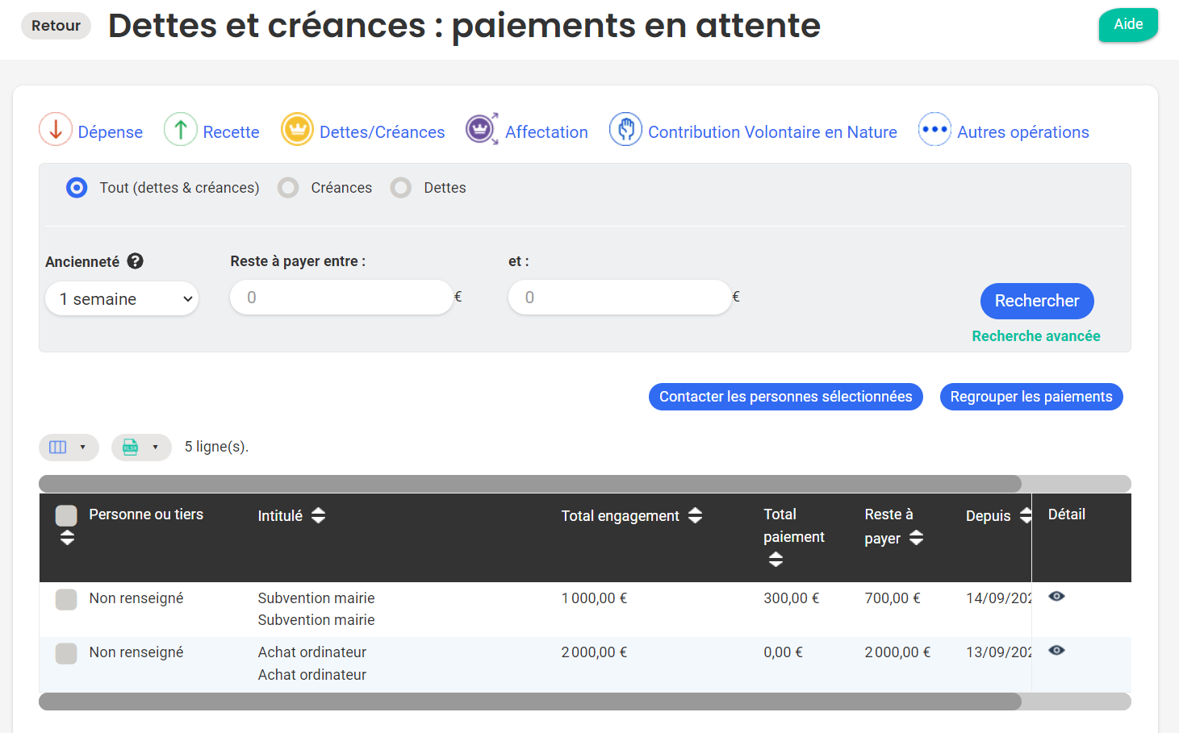Click the red Dépense arrow icon
The image size is (1179, 733).
pyautogui.click(x=56, y=130)
